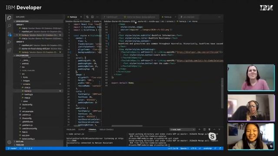Screen dimensions: 278x156
Task: Open the Debug Console panel tab
Action: tap(106, 130)
